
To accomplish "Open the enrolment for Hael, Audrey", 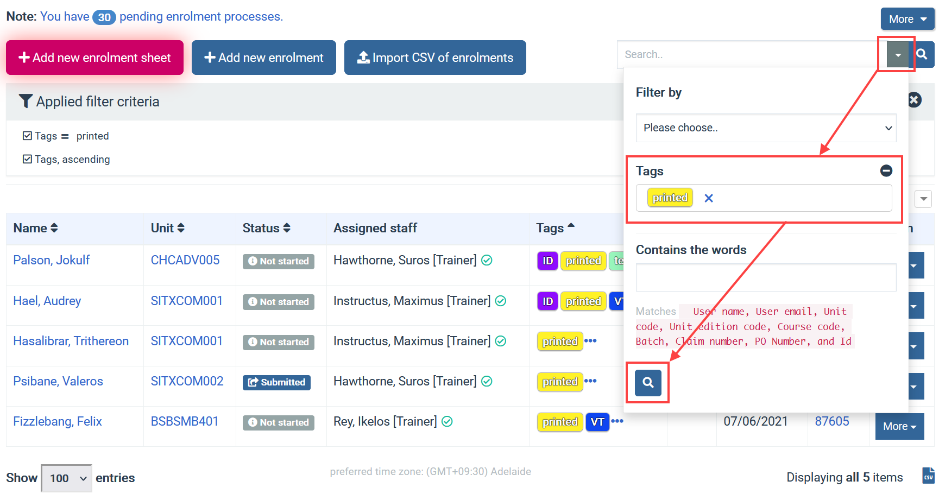I will coord(47,300).
